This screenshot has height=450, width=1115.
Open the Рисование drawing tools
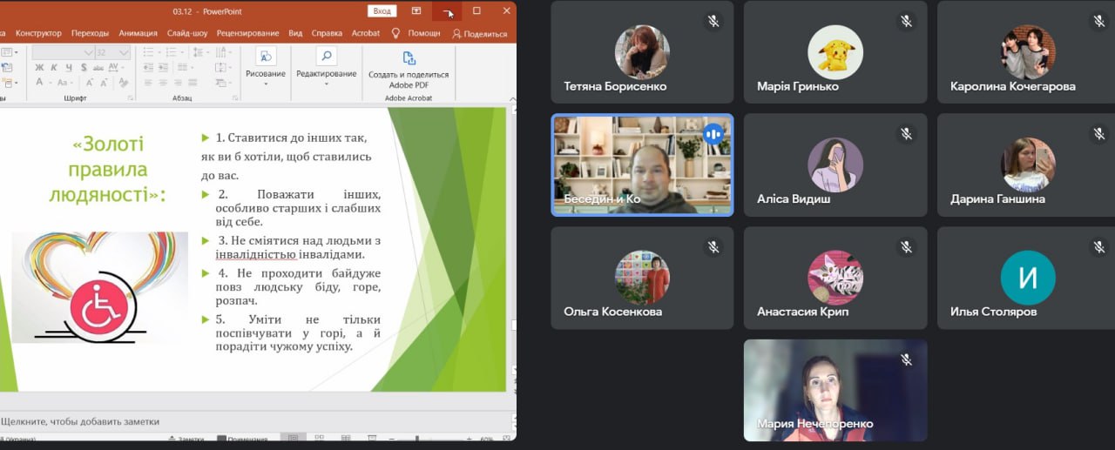point(265,63)
